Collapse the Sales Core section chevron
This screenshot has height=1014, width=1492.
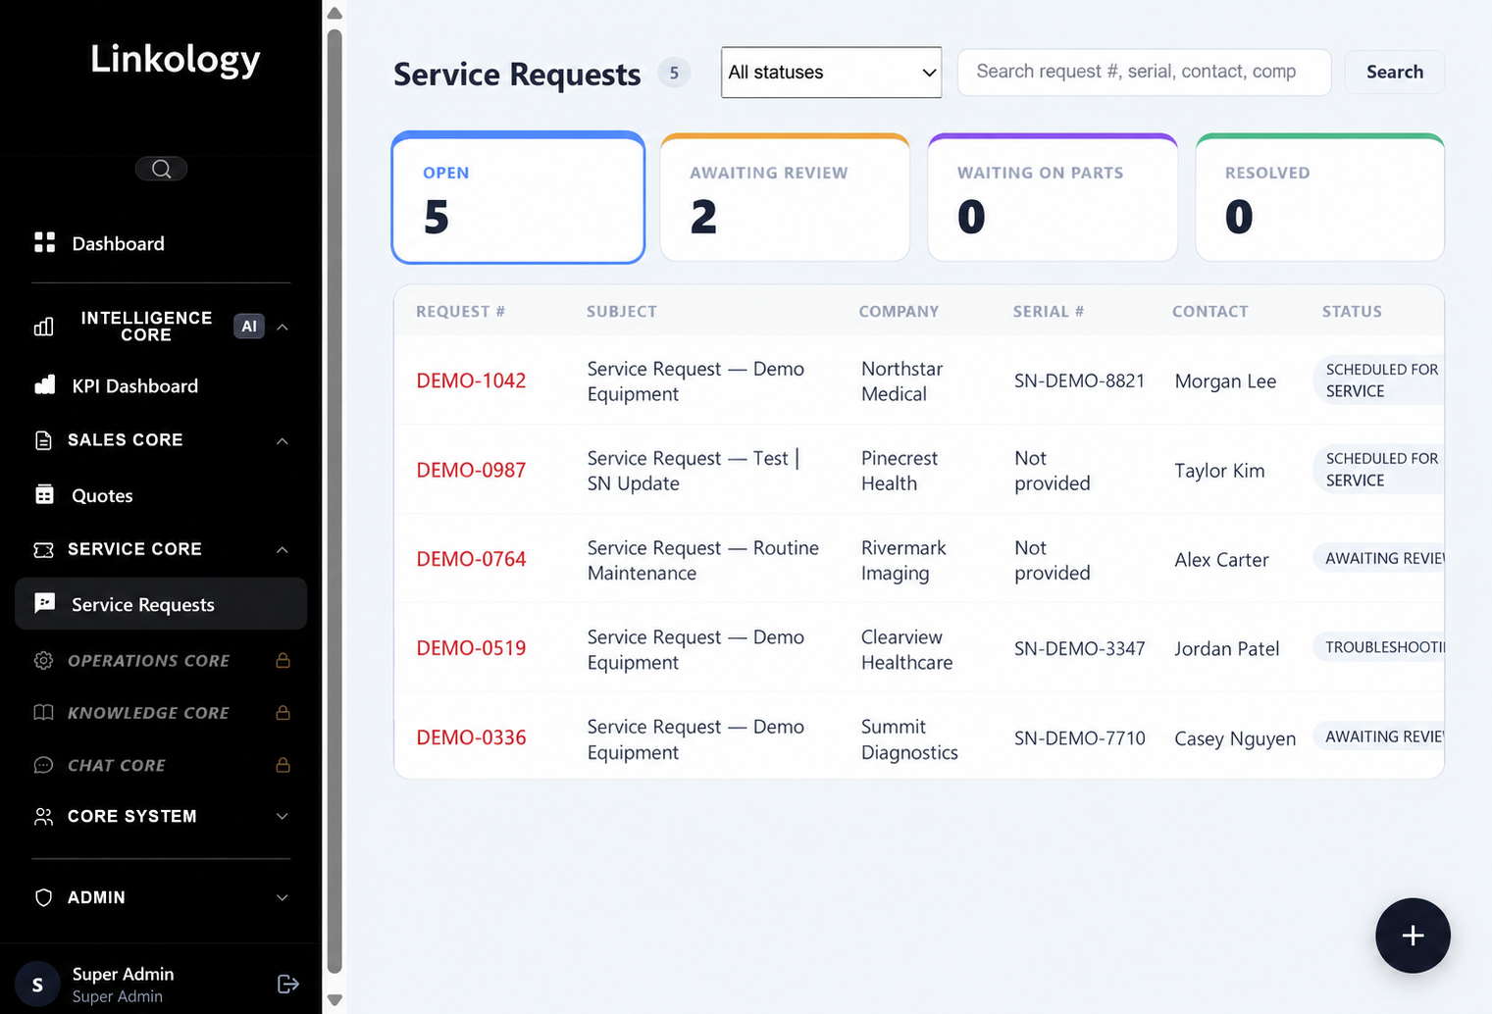283,440
